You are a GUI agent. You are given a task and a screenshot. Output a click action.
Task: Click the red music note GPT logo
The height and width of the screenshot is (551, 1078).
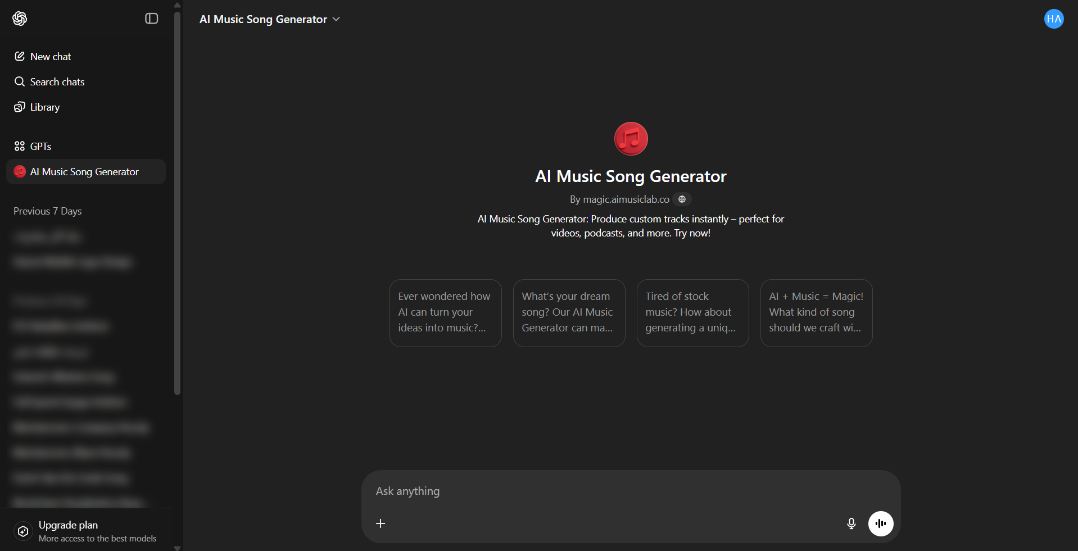(631, 139)
